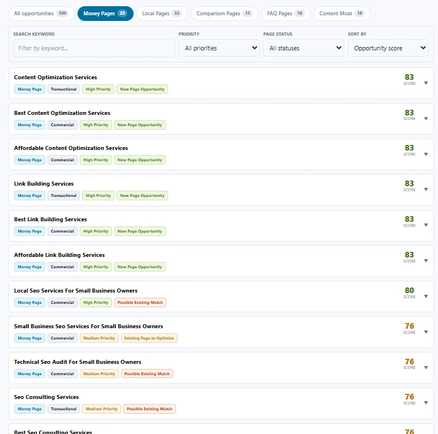Click Possible Existing Match tag on Technical Seo Audit

point(147,373)
